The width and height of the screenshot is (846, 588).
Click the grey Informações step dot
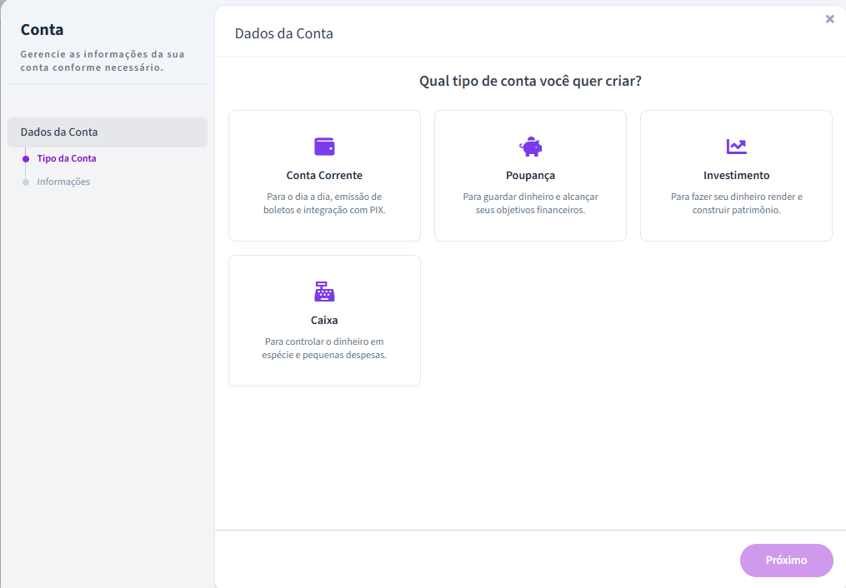[x=25, y=182]
